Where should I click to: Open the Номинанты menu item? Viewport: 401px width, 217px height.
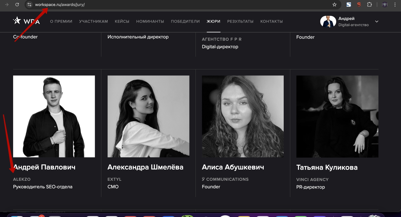pyautogui.click(x=150, y=21)
